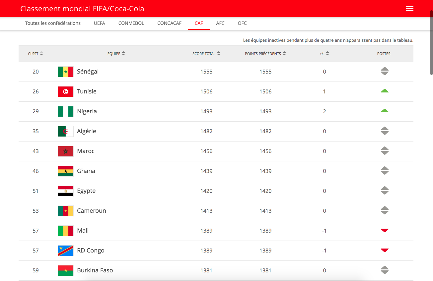Click Maroc's previous points 1456
433x281 pixels.
[x=265, y=151]
